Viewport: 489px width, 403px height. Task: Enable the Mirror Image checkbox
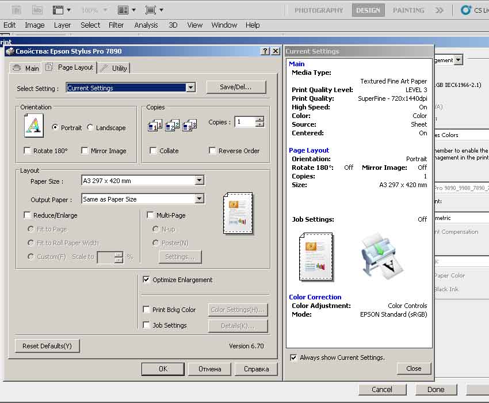pos(85,150)
